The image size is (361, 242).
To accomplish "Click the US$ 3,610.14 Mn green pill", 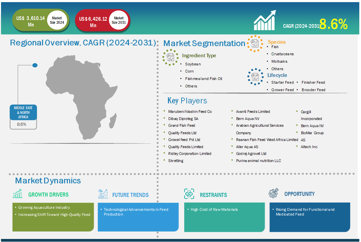I will coord(41,21).
